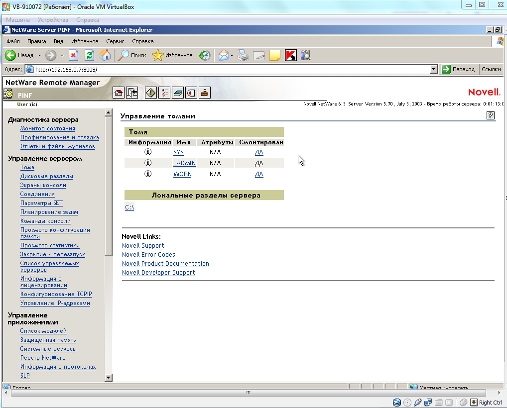Click the Forward arrow in the IE toolbar
The image size is (507, 408).
(x=51, y=55)
